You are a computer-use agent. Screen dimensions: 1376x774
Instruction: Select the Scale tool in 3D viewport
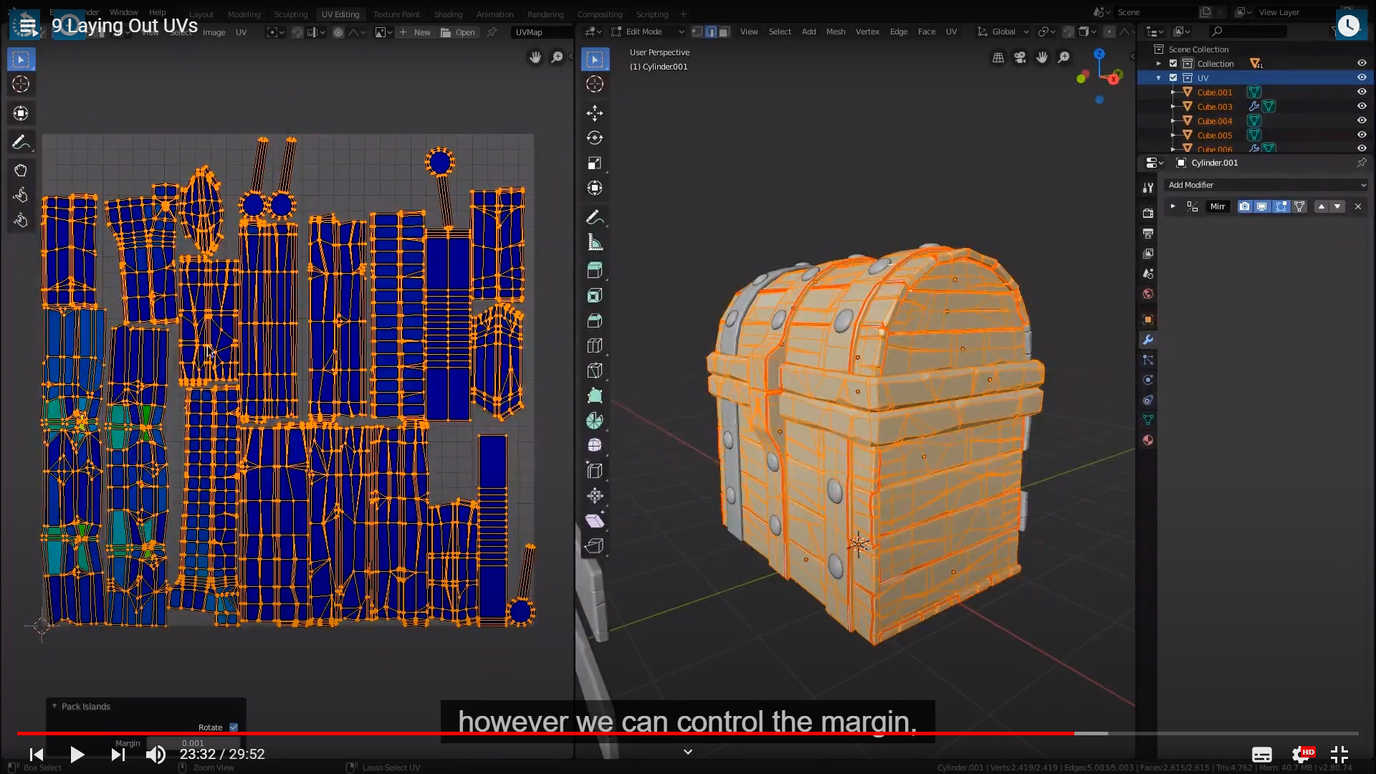[594, 163]
